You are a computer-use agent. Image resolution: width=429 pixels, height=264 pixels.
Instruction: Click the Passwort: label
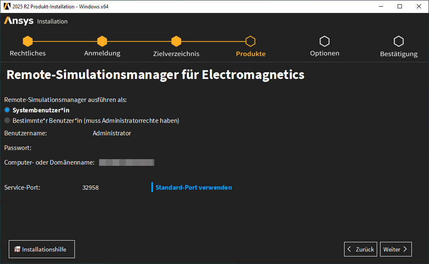18,148
